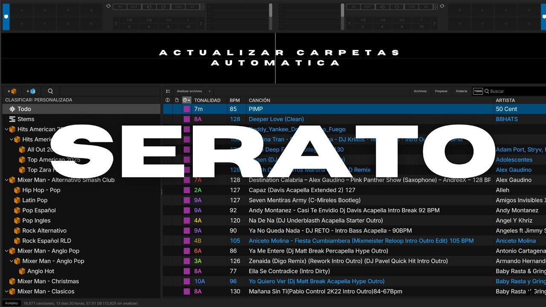Click the Mixer Man - Christmas crate icon
The width and height of the screenshot is (546, 307).
(x=12, y=281)
